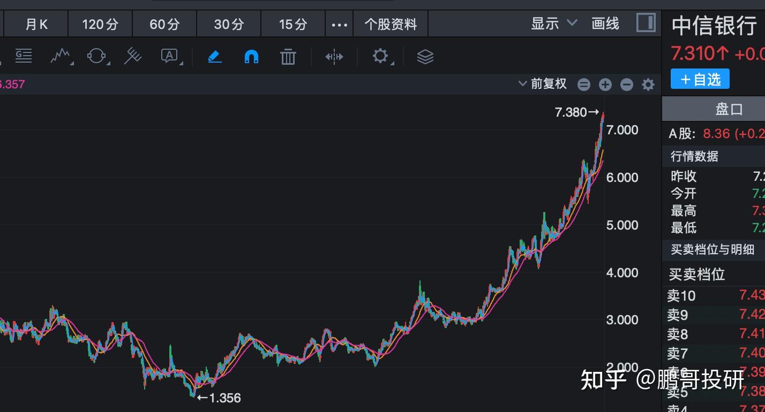765x412 pixels.
Task: Click the magnet snap tool
Action: point(251,56)
